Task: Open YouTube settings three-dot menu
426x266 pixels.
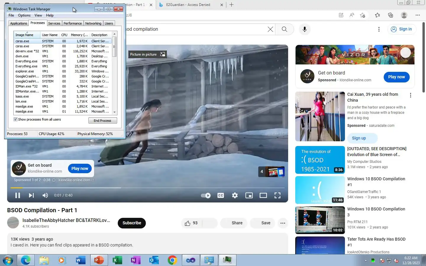Action: [x=379, y=29]
